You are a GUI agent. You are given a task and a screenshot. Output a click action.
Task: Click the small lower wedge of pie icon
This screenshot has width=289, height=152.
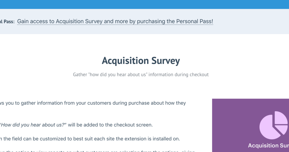[282, 130]
